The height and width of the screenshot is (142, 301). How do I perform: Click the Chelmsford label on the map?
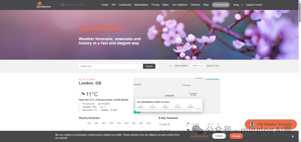click(x=186, y=85)
